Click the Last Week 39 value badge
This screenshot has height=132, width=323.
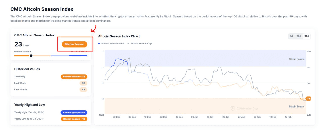tap(83, 83)
